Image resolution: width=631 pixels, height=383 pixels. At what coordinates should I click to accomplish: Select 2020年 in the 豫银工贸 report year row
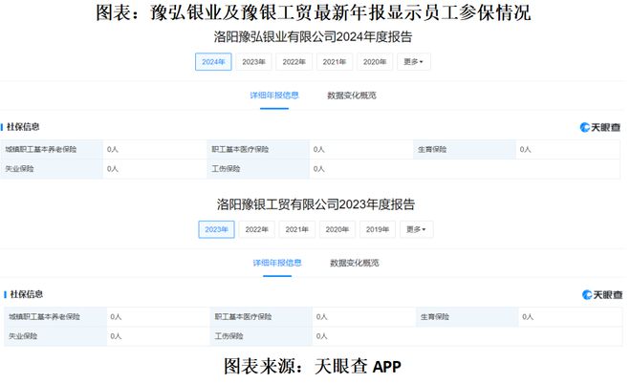(x=337, y=229)
